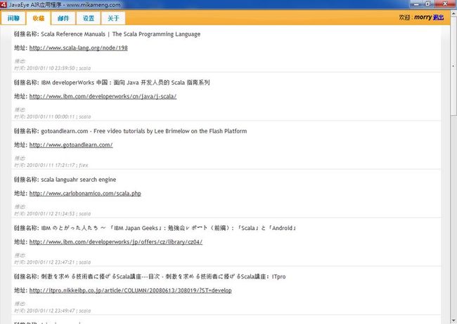This screenshot has height=324, width=457.
Task: Open the IBM developerworks cn j-scala link
Action: (103, 97)
